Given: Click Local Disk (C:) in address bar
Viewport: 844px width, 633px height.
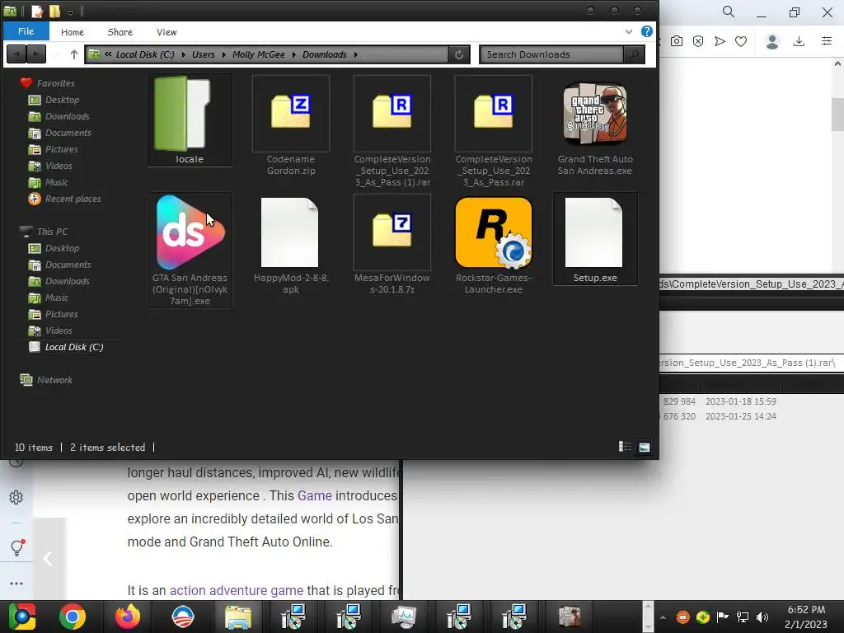Looking at the screenshot, I should [x=145, y=54].
